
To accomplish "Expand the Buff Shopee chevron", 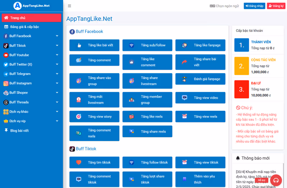I will [x=57, y=93].
